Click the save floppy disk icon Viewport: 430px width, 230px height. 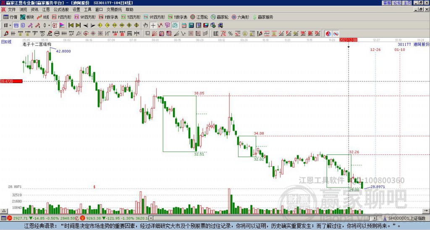pyautogui.click(x=206, y=26)
